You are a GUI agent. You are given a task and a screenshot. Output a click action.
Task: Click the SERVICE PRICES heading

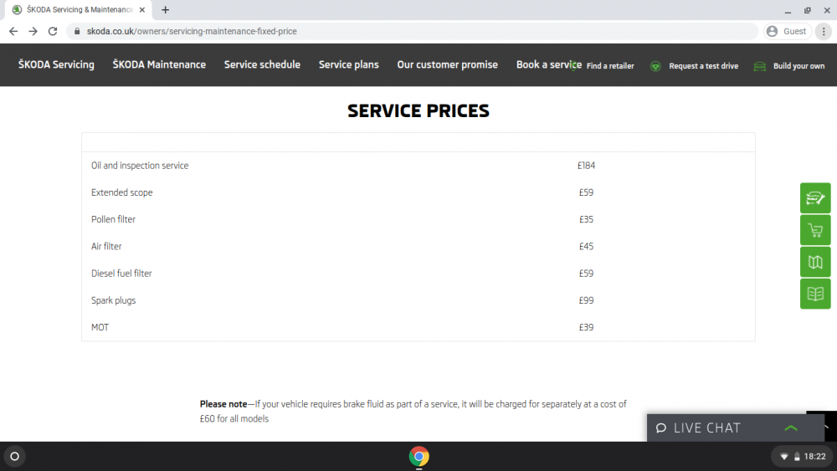point(418,111)
